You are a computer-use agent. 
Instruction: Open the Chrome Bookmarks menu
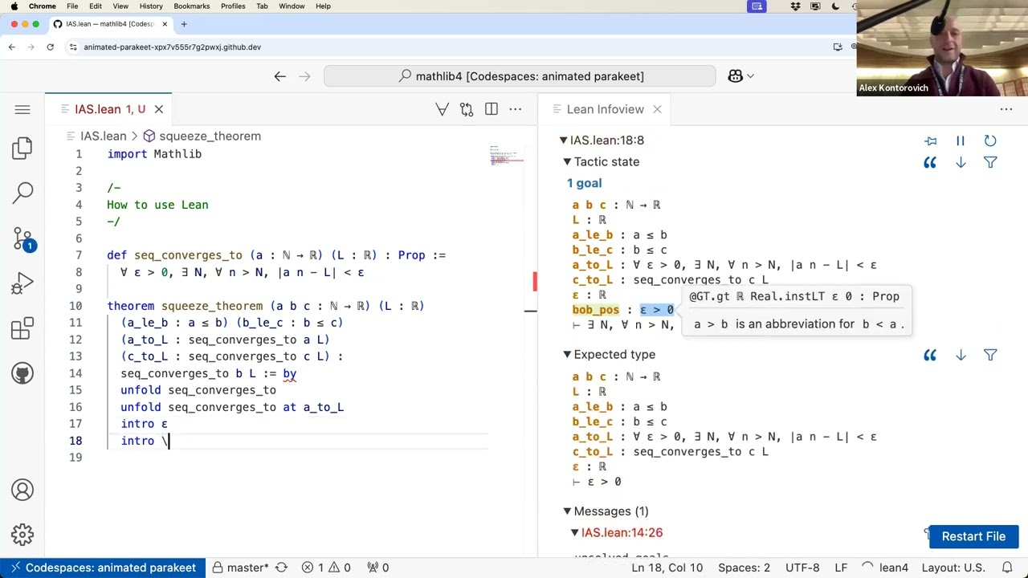click(x=191, y=6)
